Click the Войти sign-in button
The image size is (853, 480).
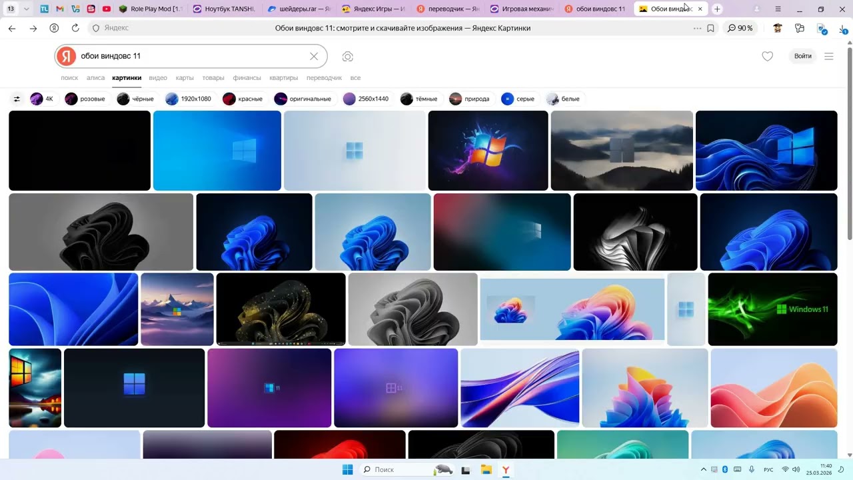803,57
